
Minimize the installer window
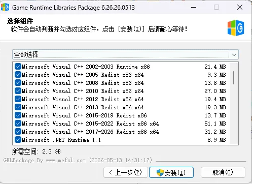194,7
